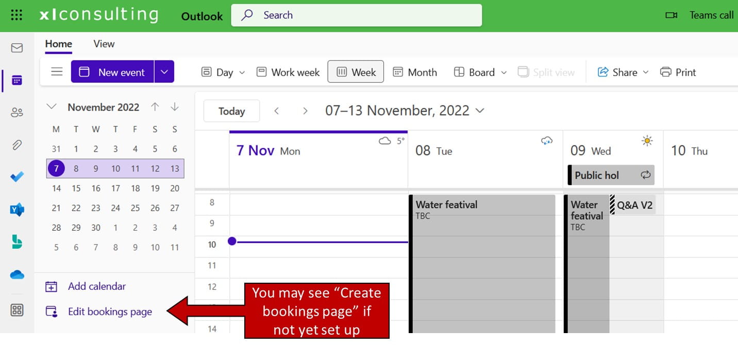
Task: Select the Home tab
Action: click(58, 44)
